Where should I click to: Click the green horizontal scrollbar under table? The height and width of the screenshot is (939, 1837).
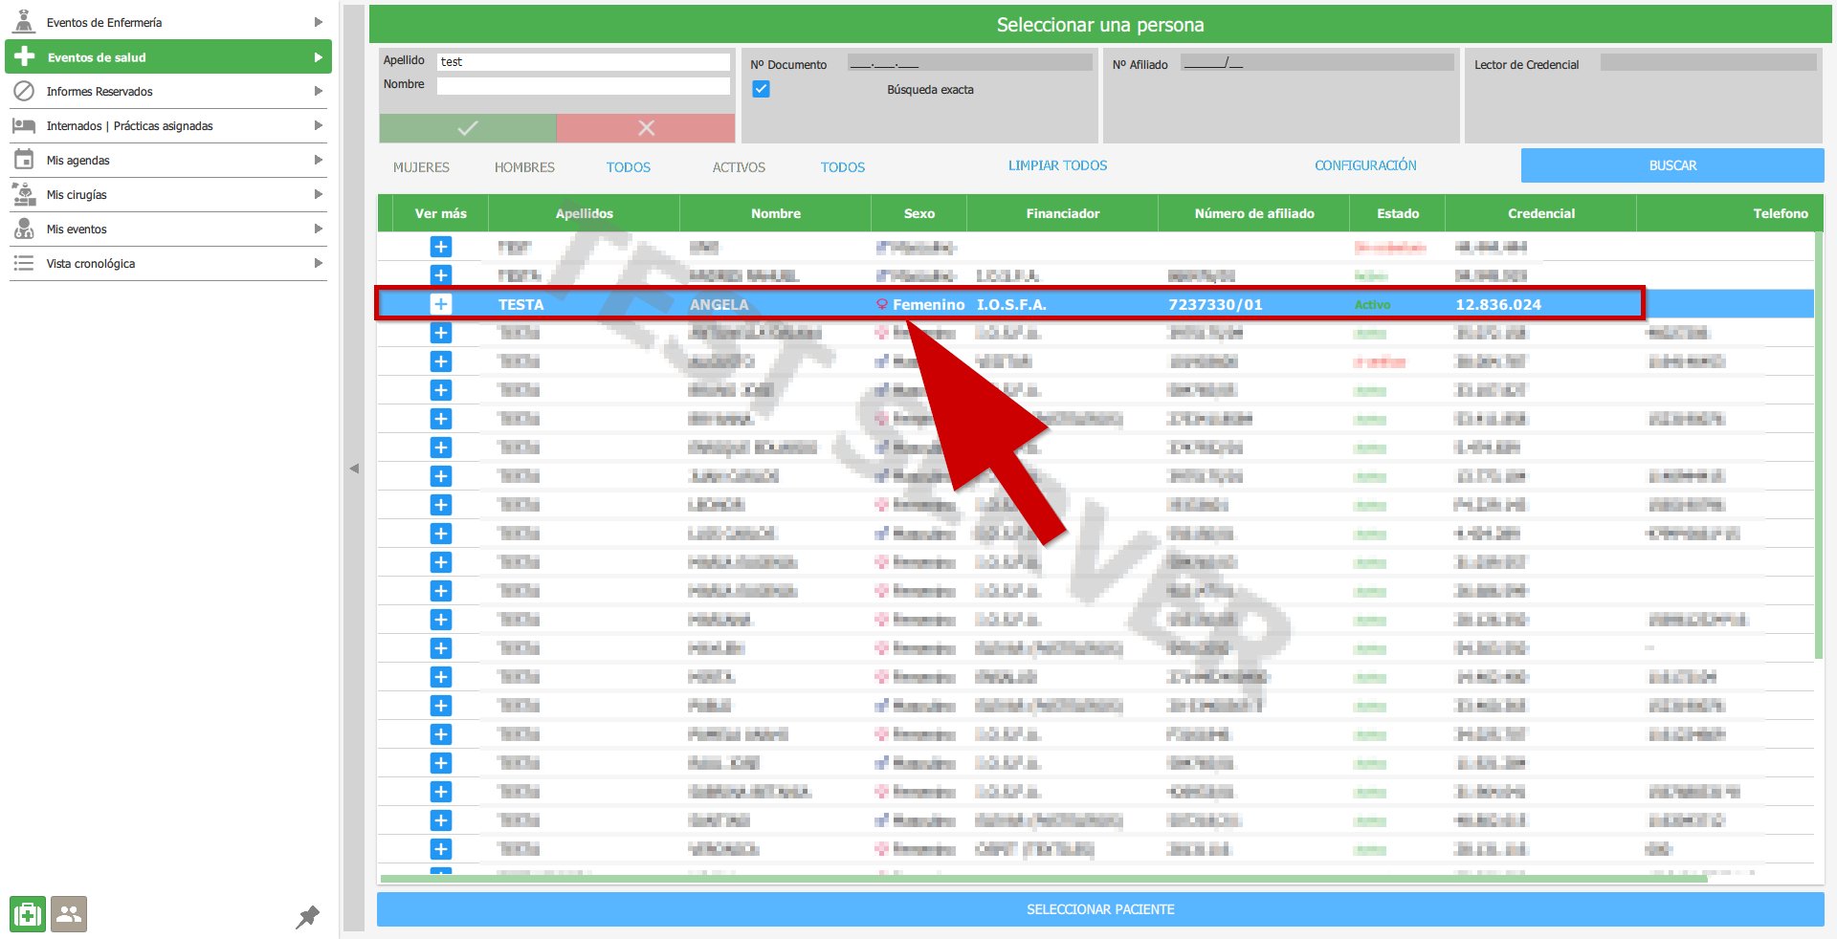tap(1043, 879)
